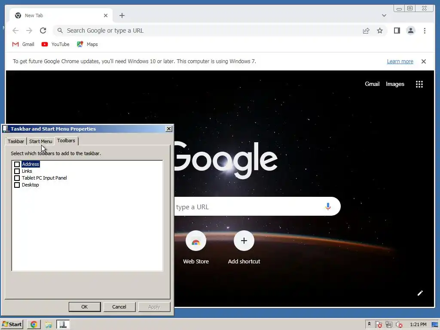The image size is (440, 330).
Task: Click the Show desktop button
Action: point(435,325)
